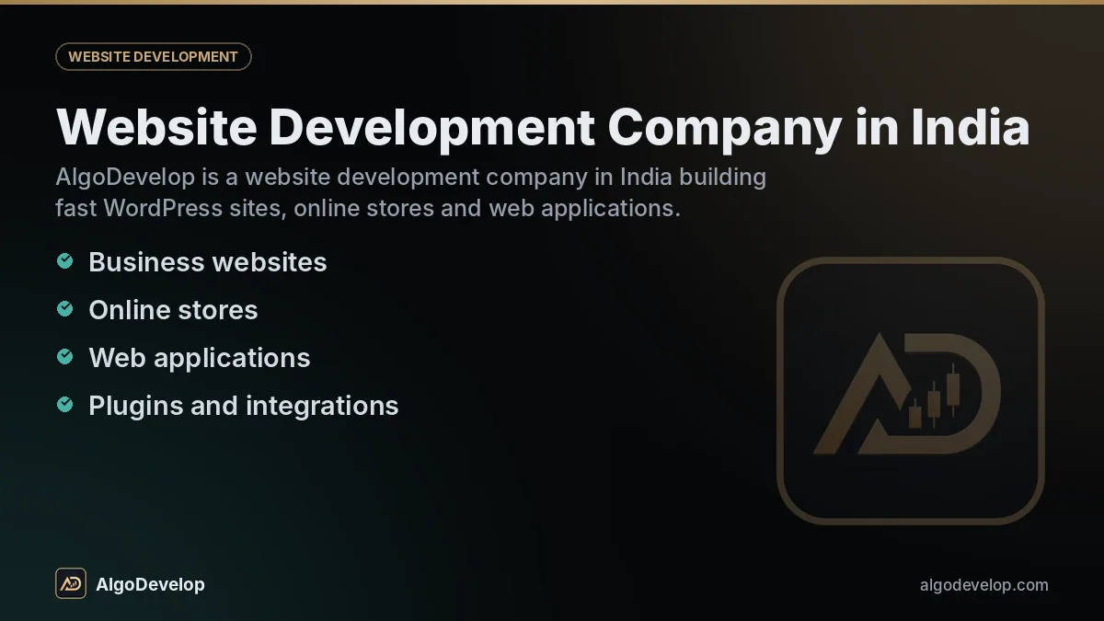Select the text Web applications

point(200,358)
